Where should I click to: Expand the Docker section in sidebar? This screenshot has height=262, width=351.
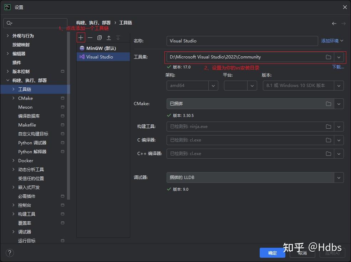(13, 160)
